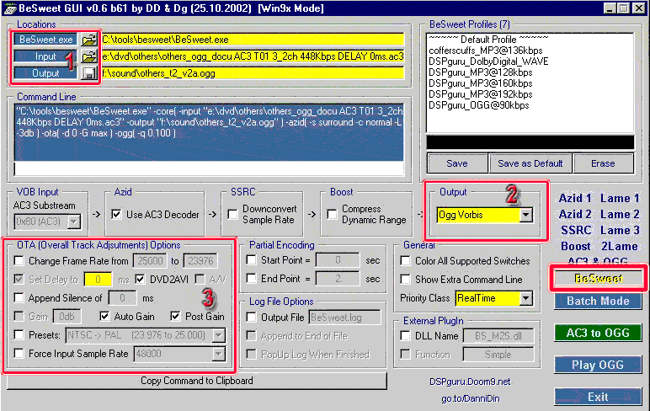650x411 pixels.
Task: Enable Append Silence of checkbox
Action: click(x=19, y=298)
